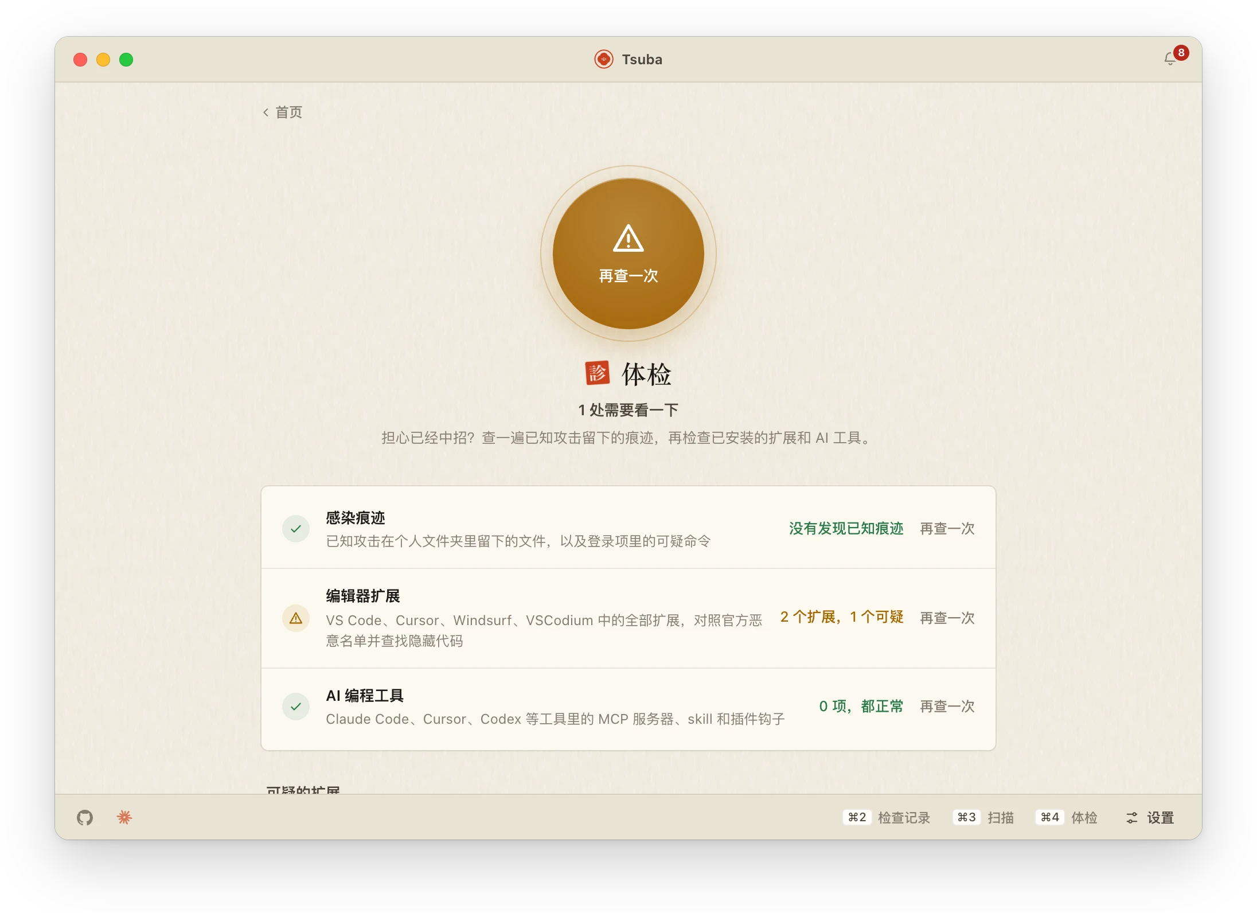Select the 编辑器扩展 row title
The image size is (1257, 913).
tap(363, 596)
